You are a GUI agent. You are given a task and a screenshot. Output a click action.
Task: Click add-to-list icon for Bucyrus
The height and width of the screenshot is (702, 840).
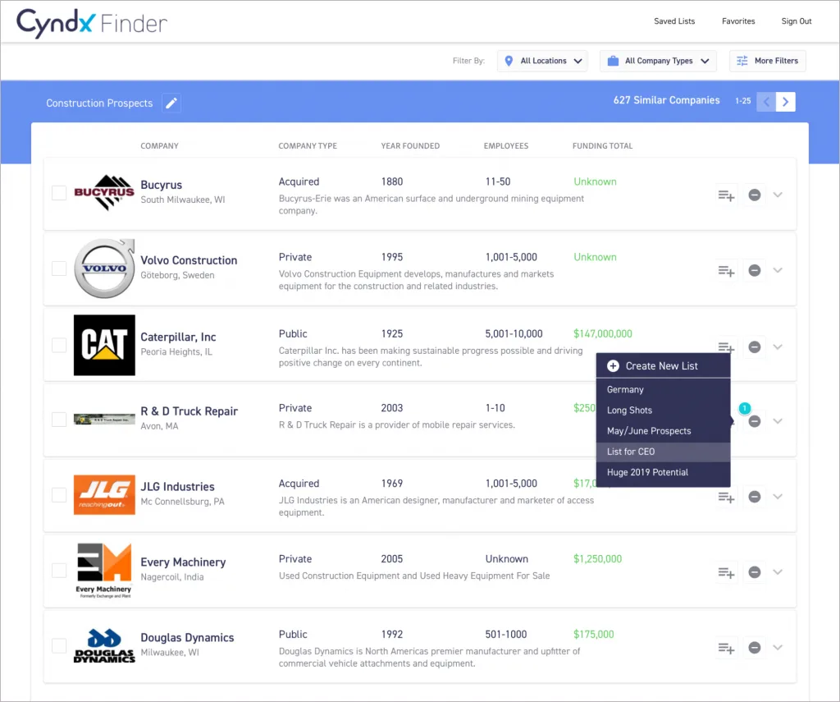point(726,195)
